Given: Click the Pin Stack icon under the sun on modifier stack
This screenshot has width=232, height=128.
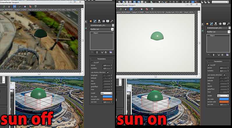Looking at the screenshot, I should tap(209, 55).
